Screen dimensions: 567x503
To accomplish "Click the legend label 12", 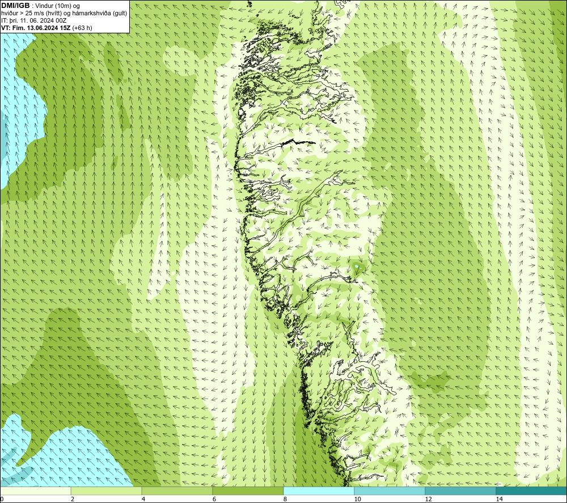I will [428, 499].
